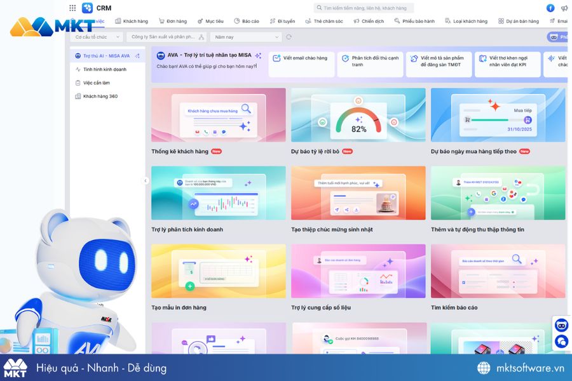572x381 pixels.
Task: Select Khách hàng 360 in sidebar
Action: (107, 97)
